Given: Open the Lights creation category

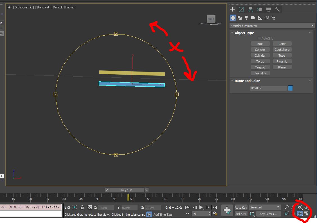Looking at the screenshot, I should pyautogui.click(x=246, y=18).
